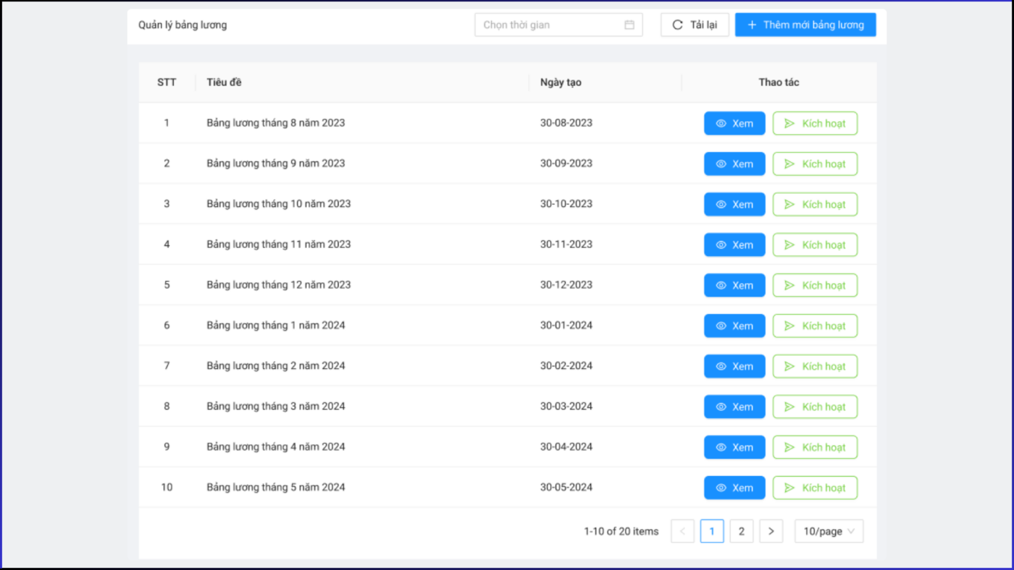Select title Bảng lương tháng 5 năm 2024
Screen dimensions: 1014x570
click(276, 488)
